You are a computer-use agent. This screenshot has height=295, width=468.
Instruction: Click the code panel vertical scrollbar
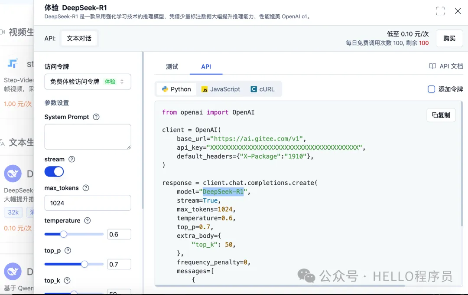(x=462, y=164)
